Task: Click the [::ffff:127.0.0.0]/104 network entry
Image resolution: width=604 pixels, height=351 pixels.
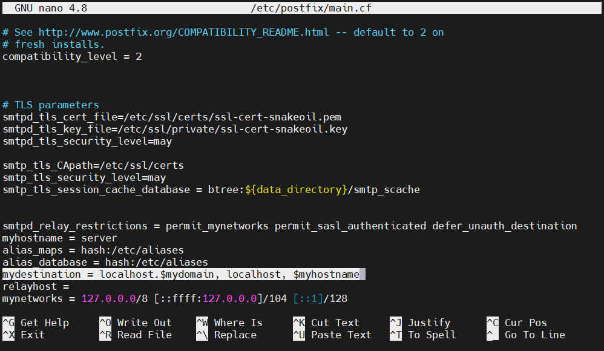Action: (x=220, y=298)
